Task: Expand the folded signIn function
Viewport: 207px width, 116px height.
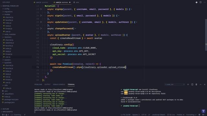Action: [41, 15]
